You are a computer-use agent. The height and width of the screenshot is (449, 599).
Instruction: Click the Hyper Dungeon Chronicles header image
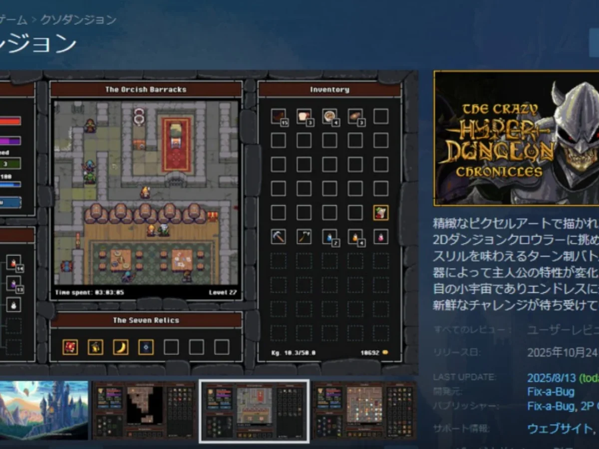pos(517,138)
